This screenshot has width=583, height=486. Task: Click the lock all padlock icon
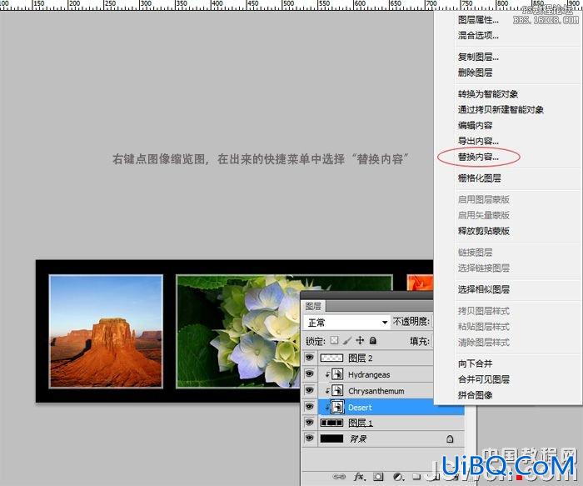373,340
